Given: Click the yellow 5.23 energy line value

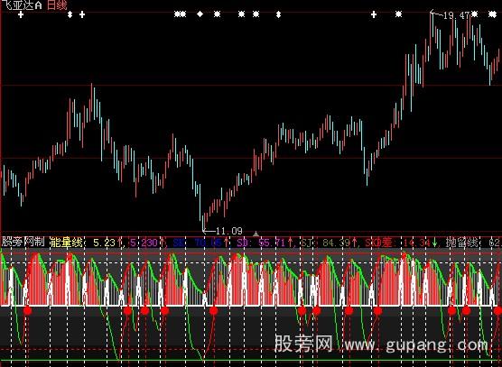Looking at the screenshot, I should pos(104,243).
